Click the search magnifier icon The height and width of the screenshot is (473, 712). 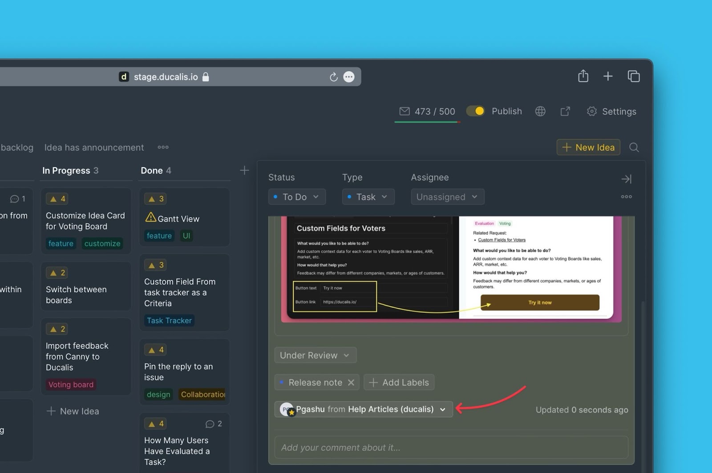634,147
